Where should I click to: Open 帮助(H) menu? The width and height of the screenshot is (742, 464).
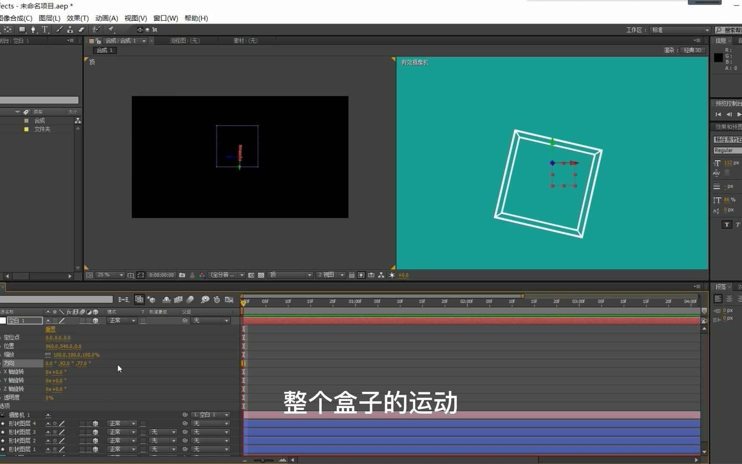pyautogui.click(x=196, y=18)
